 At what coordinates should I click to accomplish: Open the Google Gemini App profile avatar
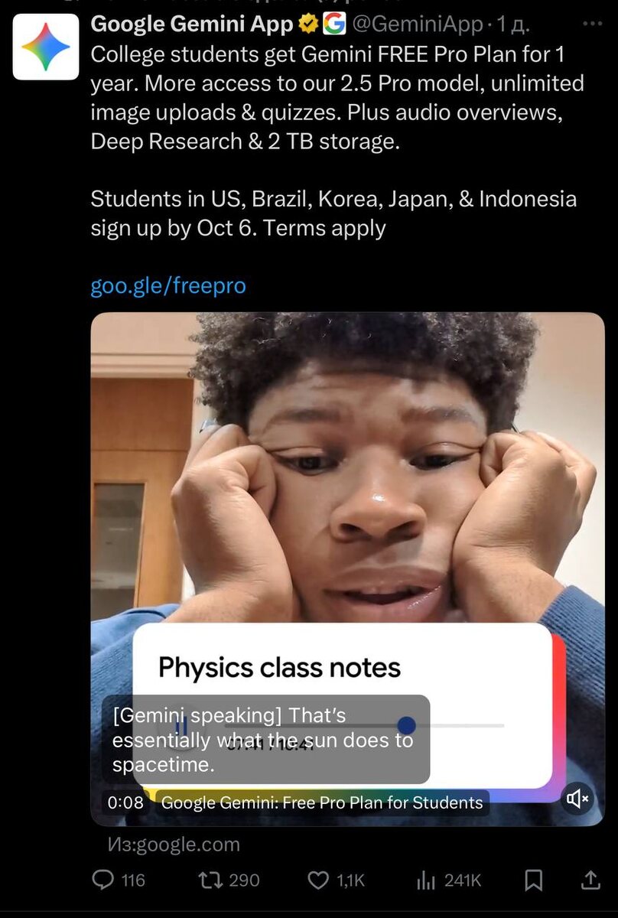point(46,47)
